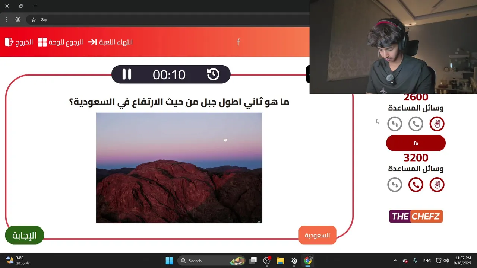Open the mountain question image

pyautogui.click(x=179, y=168)
